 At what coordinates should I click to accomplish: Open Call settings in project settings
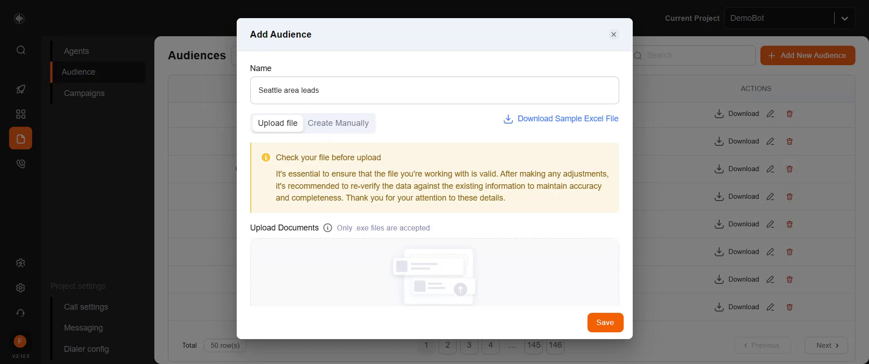click(x=86, y=307)
